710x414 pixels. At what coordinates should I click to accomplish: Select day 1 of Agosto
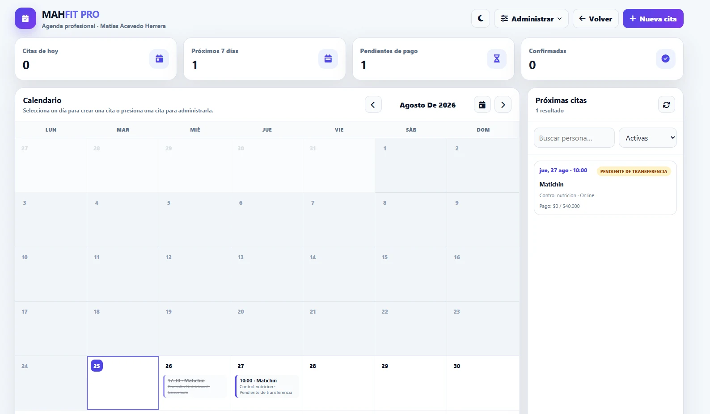click(x=411, y=165)
